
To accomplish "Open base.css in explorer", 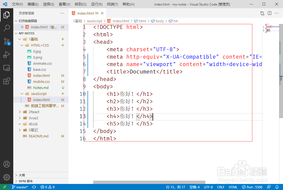I will (41, 70).
